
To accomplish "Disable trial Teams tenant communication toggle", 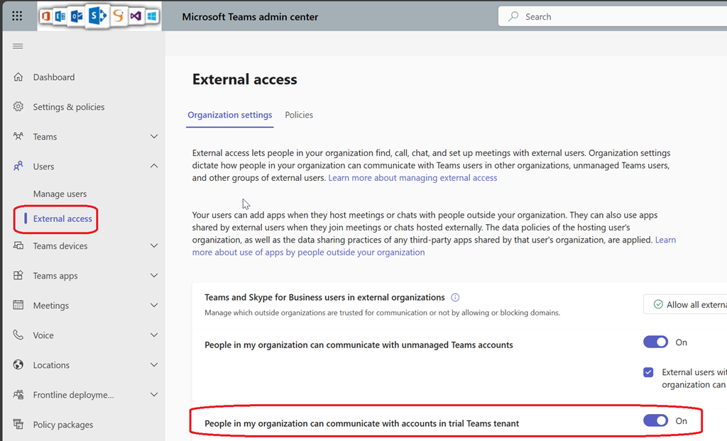I will pyautogui.click(x=655, y=421).
